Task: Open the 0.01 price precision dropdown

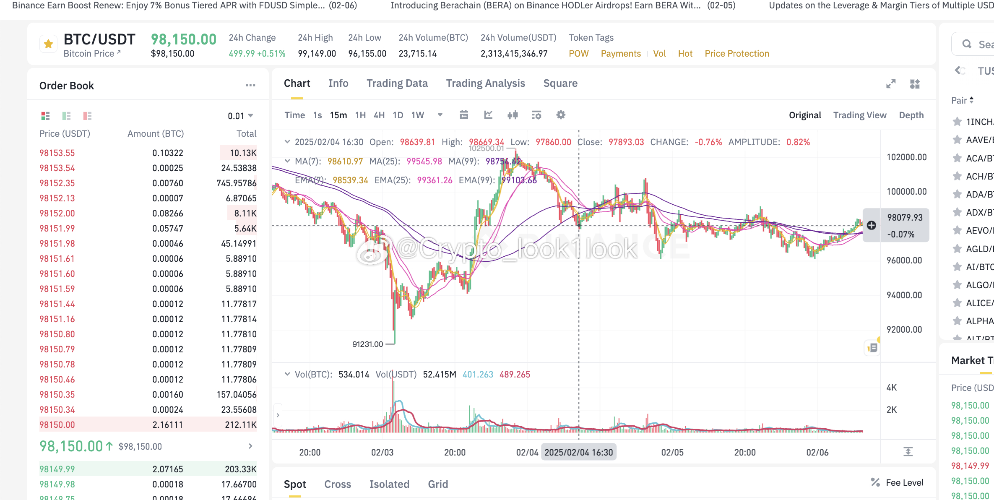Action: coord(240,116)
